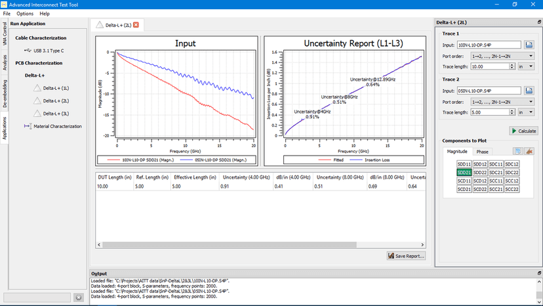Click the clear components eraser icon

(529, 151)
